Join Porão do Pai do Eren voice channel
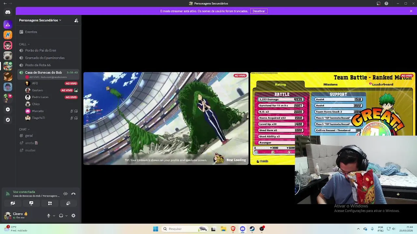This screenshot has width=417, height=234. point(49,50)
